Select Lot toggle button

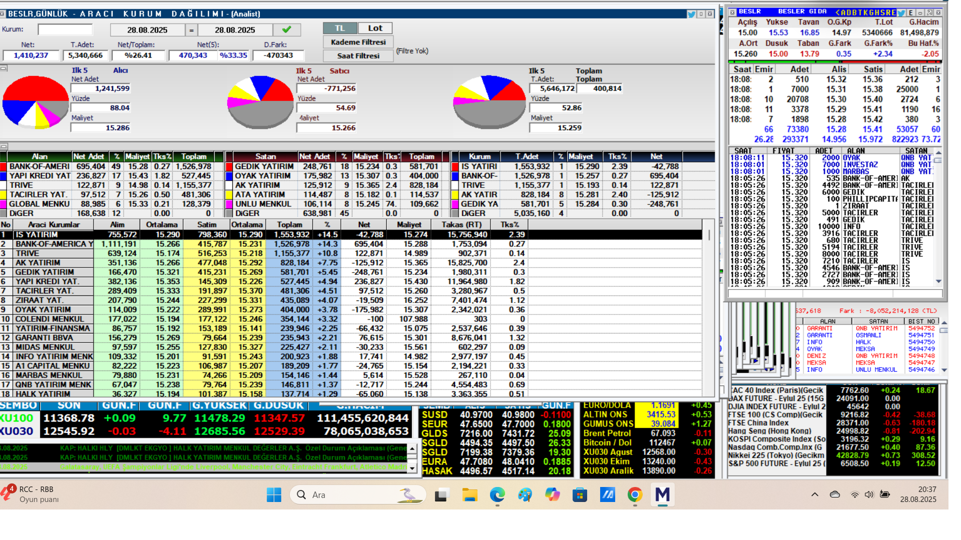coord(375,28)
